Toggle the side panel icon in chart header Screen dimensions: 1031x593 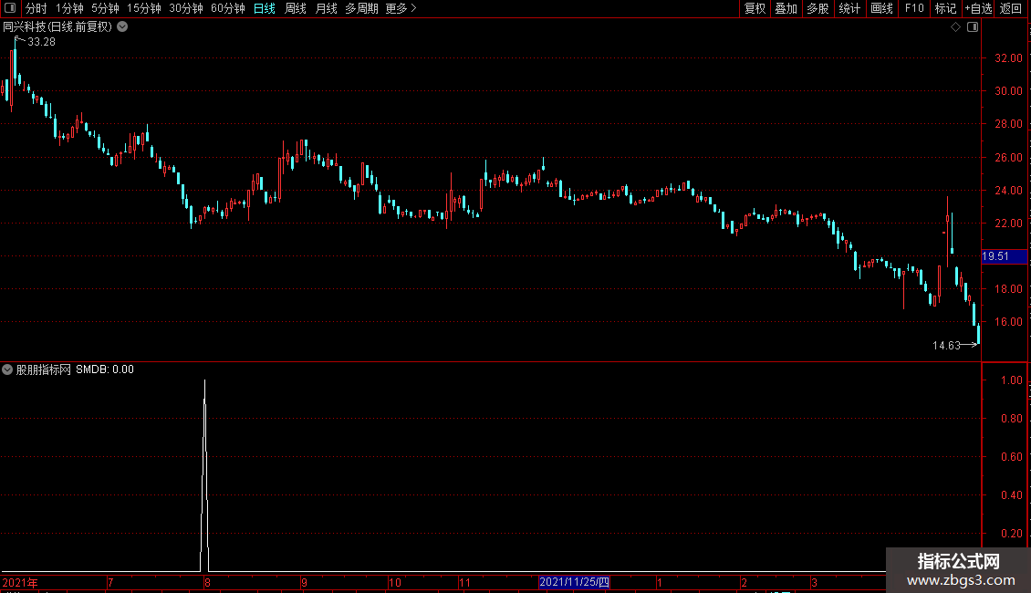pos(973,27)
